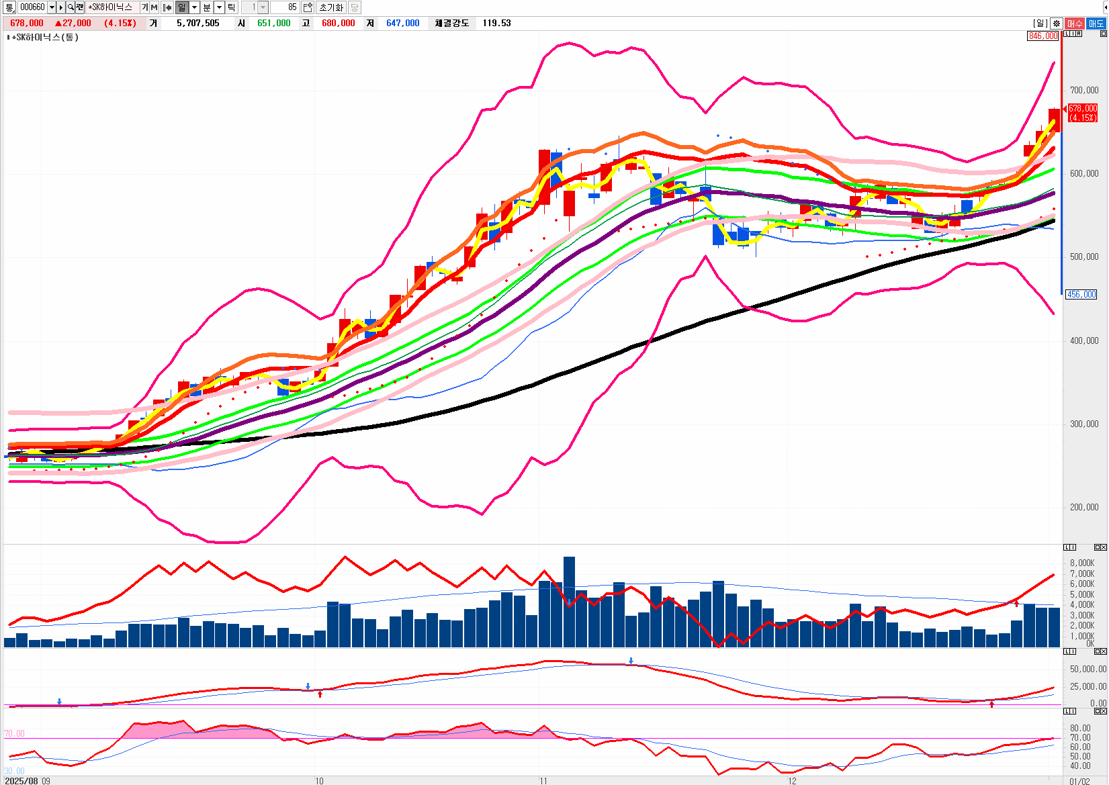Toggle the minute (분) chart period
The height and width of the screenshot is (785, 1109).
click(207, 7)
